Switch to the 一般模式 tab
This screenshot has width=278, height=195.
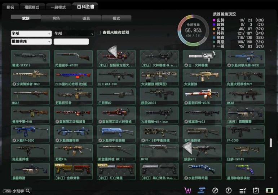coord(58,7)
